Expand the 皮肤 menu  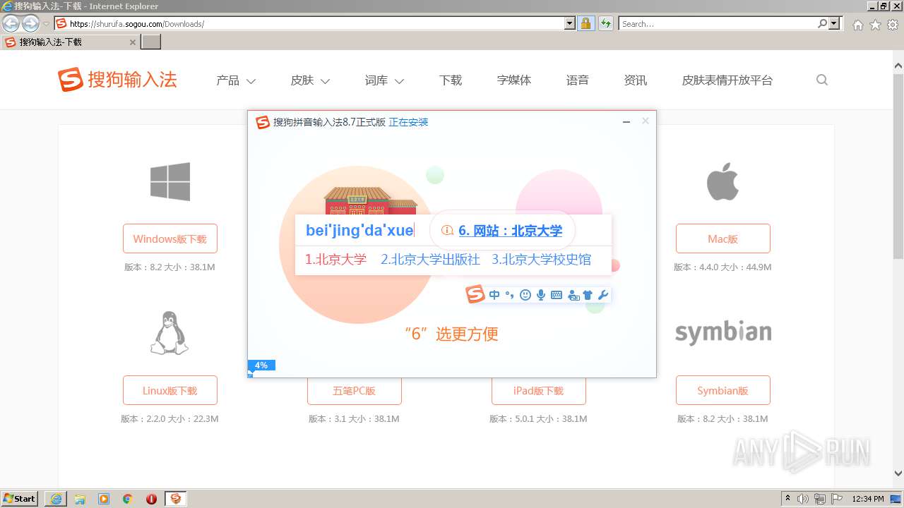(x=310, y=80)
